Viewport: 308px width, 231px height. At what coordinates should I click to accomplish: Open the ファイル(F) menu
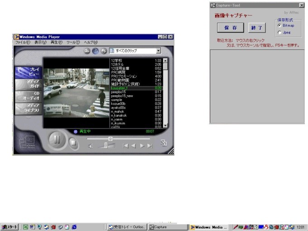(x=23, y=42)
